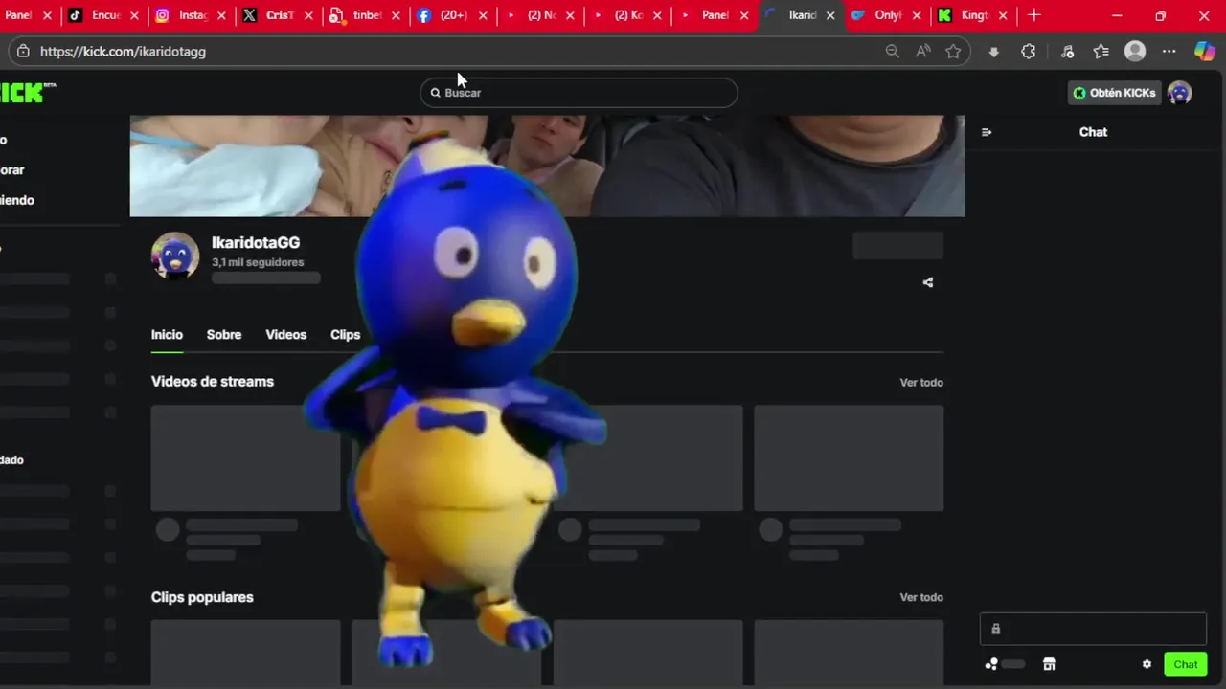
Task: Share the IkaridotaGG channel
Action: coord(927,282)
